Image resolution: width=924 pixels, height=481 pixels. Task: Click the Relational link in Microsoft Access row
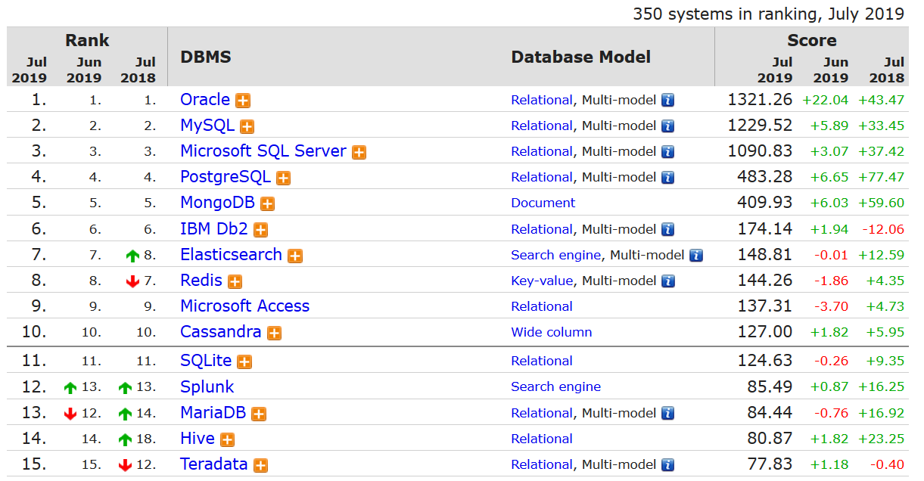click(x=542, y=306)
